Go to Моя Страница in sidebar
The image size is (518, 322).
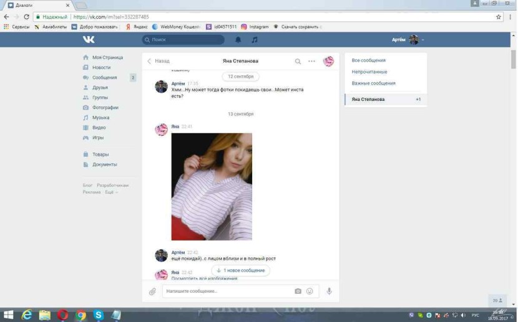pos(107,57)
